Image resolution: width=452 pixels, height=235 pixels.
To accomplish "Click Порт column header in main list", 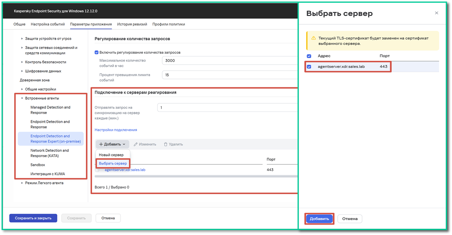I will [x=271, y=159].
